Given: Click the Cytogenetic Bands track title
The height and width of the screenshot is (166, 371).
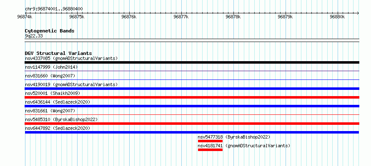Looking at the screenshot, I should [50, 31].
